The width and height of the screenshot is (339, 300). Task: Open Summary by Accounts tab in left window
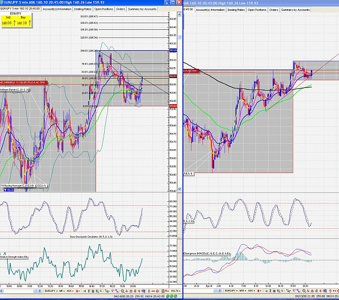coord(142,9)
